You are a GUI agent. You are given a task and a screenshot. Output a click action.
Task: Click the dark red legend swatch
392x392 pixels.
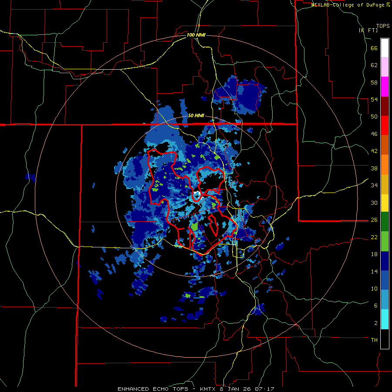coord(385,106)
